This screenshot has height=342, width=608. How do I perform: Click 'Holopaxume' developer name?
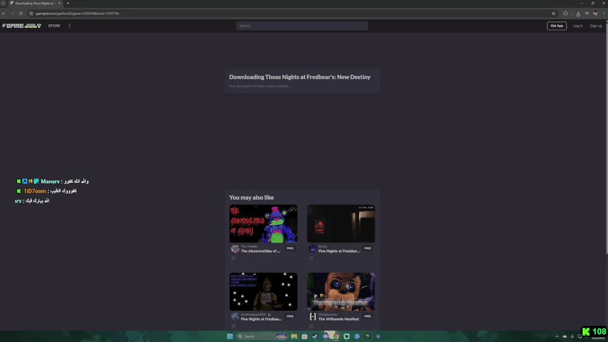pos(327,314)
